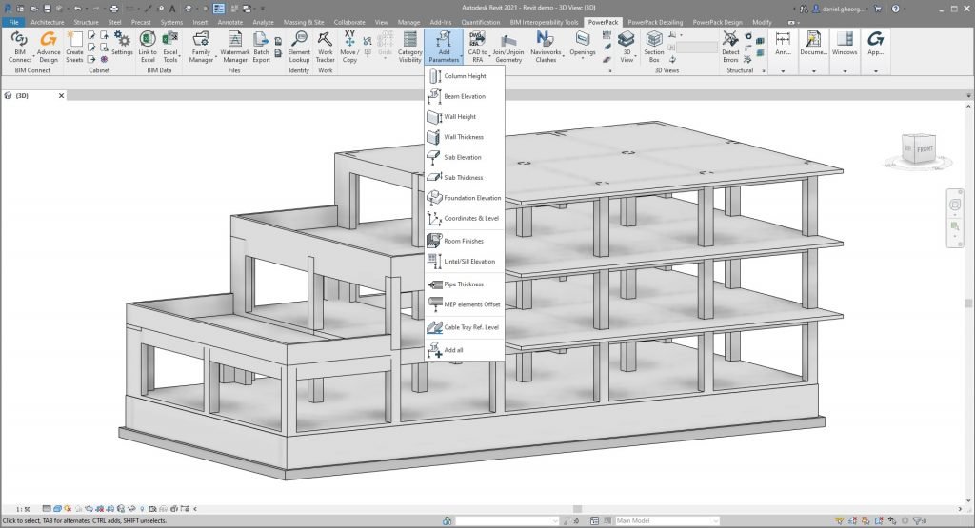Open the File tab

coord(13,22)
